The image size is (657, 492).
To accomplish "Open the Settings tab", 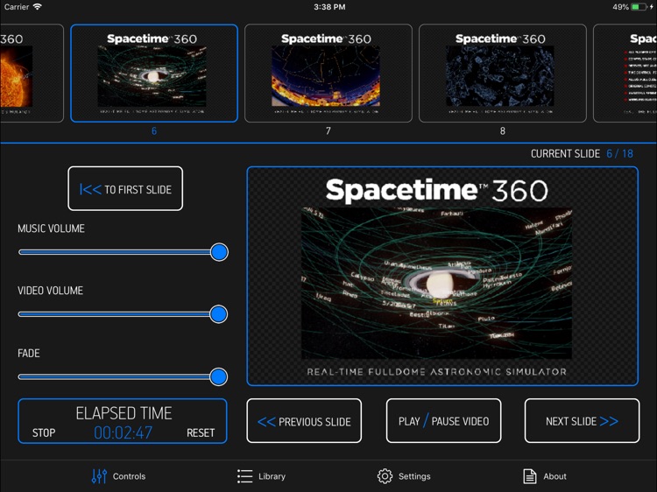I will click(x=404, y=476).
